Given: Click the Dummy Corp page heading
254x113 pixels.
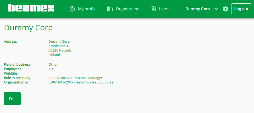Looking at the screenshot, I should [x=28, y=28].
